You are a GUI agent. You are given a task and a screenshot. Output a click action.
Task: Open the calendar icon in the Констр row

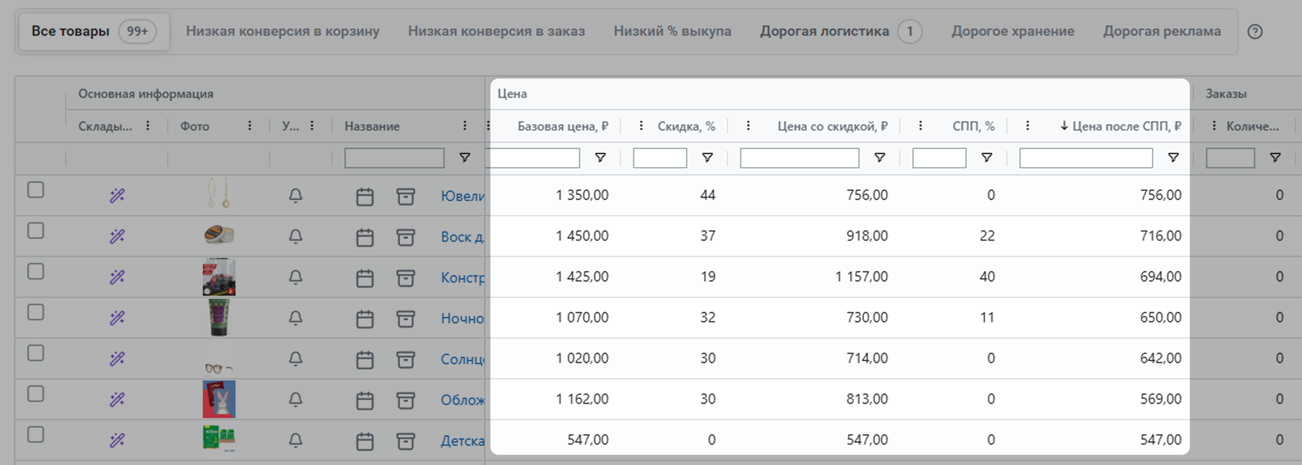(364, 278)
